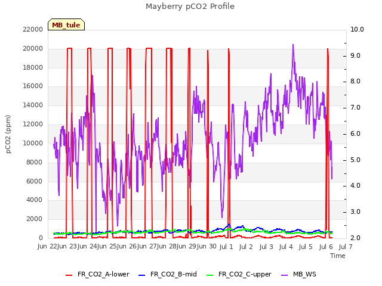Screen dimensions: 382x286
Task: Click the 9.0 right-axis tick label
Action: (356, 55)
